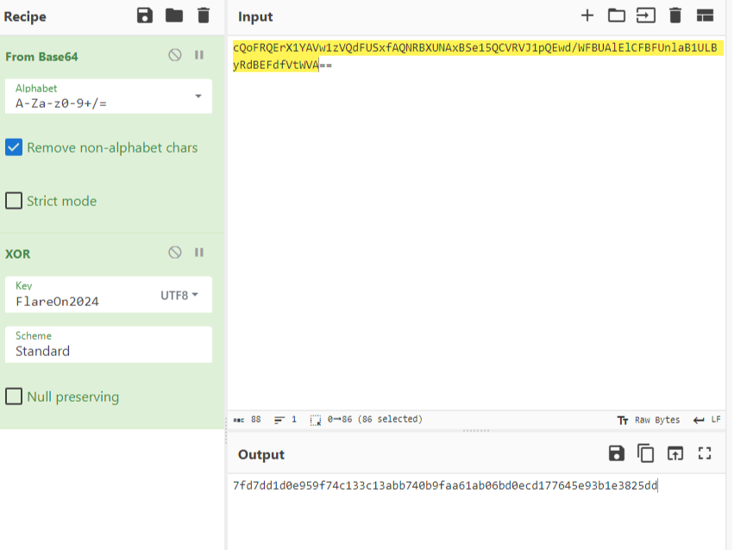Tick the Null preserving checkbox
The image size is (747, 550).
pyautogui.click(x=14, y=397)
